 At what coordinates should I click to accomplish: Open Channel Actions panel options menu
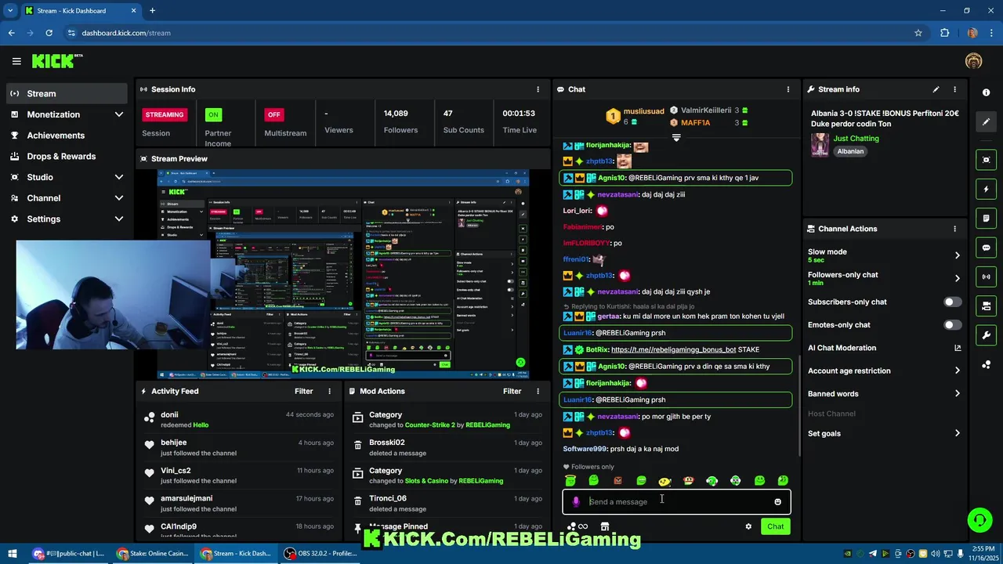pos(954,229)
